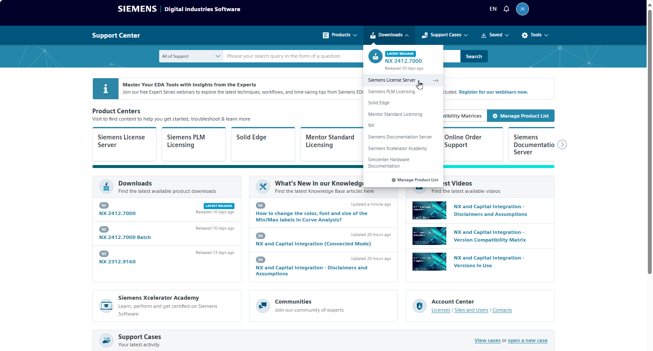Click the Communities chat bubbles icon
Image resolution: width=653 pixels, height=351 pixels.
coord(263,306)
